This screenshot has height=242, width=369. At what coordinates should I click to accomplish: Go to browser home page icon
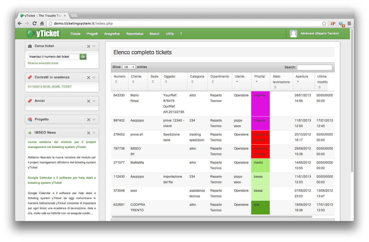[x=42, y=24]
